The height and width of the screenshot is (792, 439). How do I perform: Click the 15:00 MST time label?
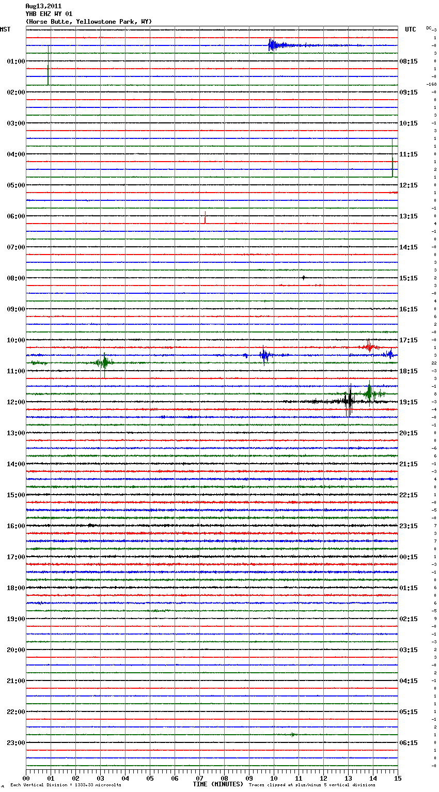click(x=16, y=495)
